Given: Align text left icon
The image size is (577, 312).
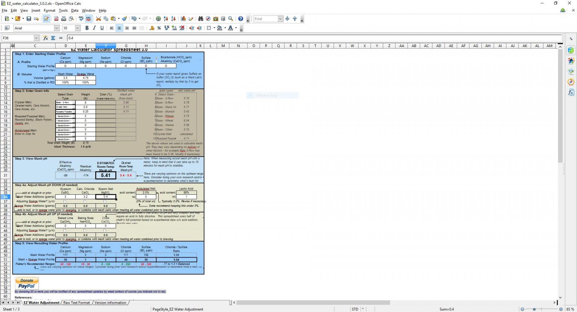Looking at the screenshot, I should click(x=112, y=28).
